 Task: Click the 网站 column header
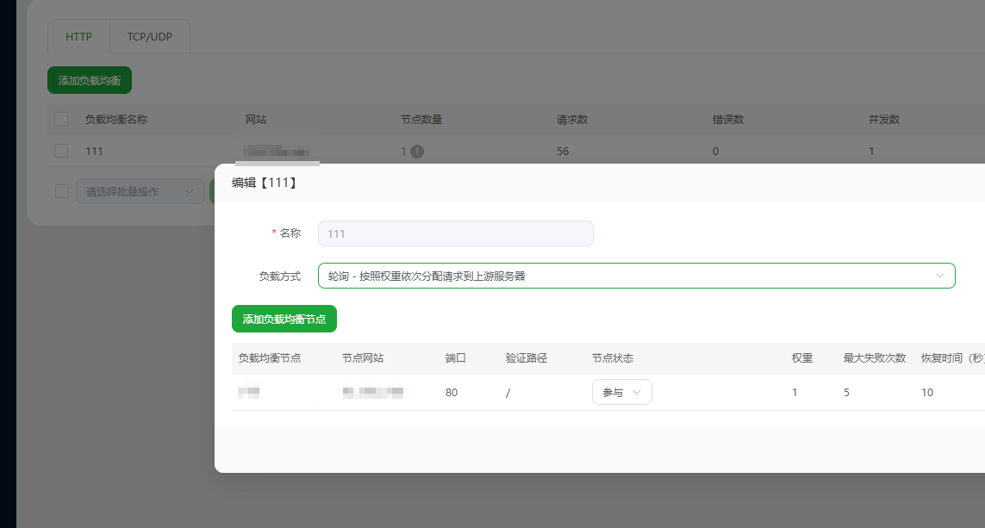[x=256, y=119]
